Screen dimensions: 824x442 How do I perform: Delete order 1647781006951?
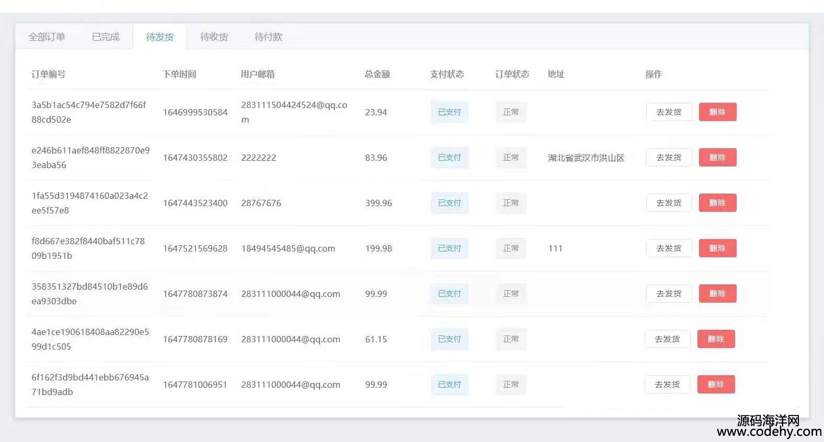[x=716, y=385]
